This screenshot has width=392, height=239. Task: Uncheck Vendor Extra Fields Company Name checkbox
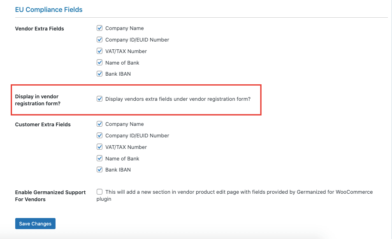(x=100, y=28)
